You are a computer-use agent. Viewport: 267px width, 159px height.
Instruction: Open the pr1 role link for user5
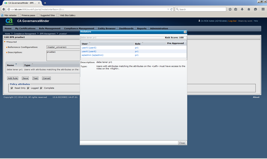[136, 48]
